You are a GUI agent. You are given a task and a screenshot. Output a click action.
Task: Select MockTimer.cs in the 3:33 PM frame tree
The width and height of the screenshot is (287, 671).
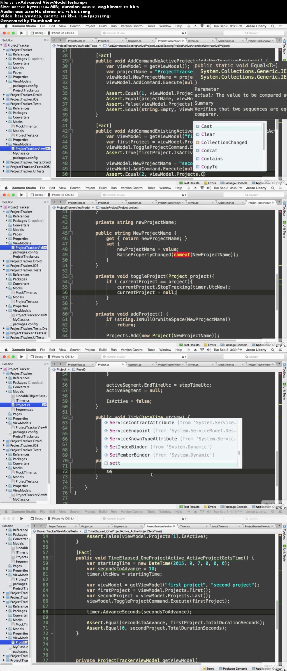click(26, 126)
